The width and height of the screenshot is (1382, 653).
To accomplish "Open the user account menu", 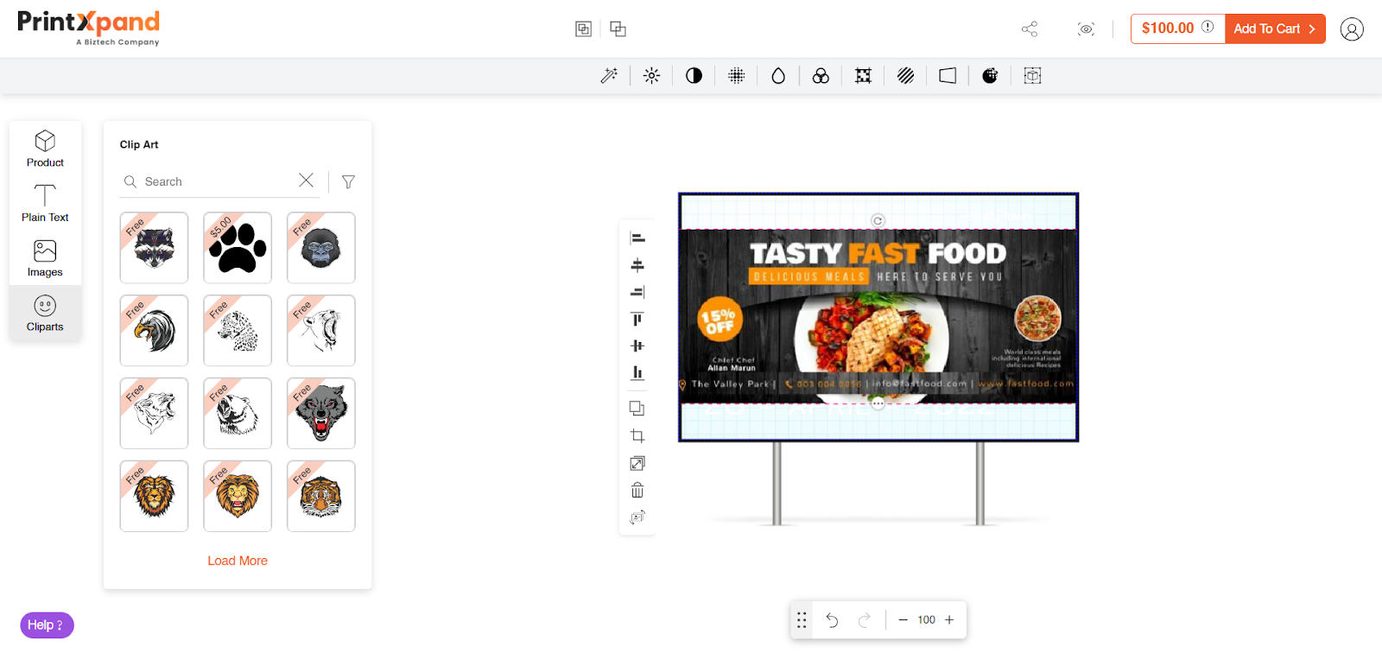I will [1352, 29].
